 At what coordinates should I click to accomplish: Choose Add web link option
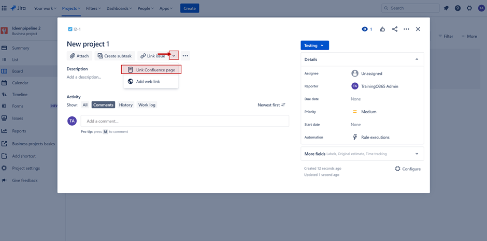pyautogui.click(x=148, y=82)
